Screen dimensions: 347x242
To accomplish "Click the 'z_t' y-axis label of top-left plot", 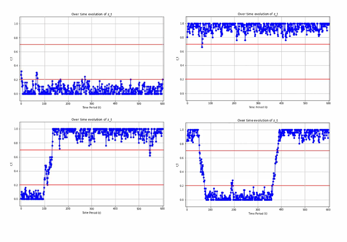I will tap(11, 59).
